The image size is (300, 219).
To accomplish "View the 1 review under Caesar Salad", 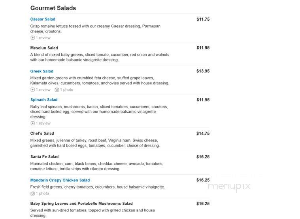I will [x=43, y=38].
